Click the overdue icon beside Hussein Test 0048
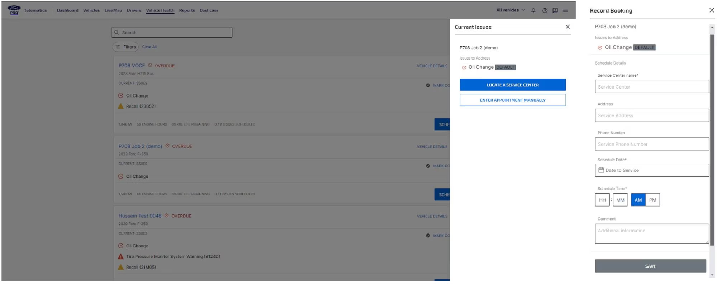 pos(167,216)
